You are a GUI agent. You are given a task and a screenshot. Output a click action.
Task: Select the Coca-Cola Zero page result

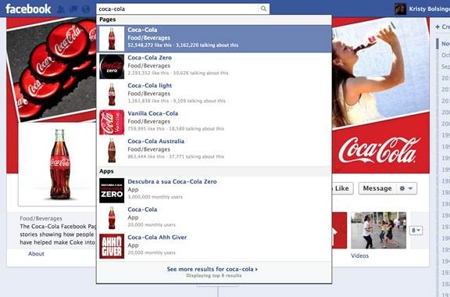point(214,66)
